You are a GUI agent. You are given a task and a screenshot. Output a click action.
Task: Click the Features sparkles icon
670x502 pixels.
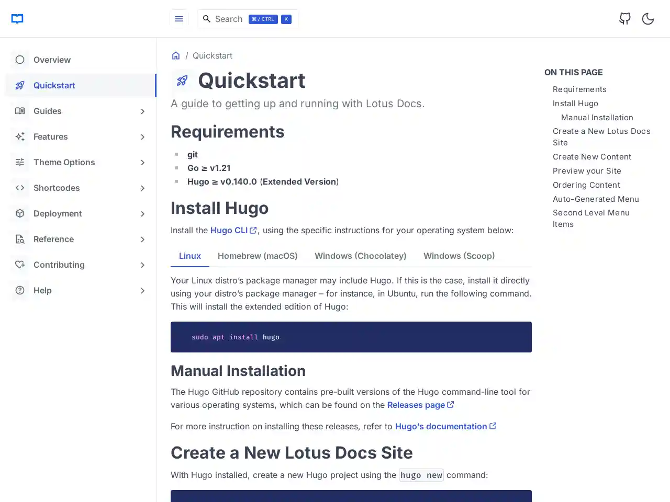pos(20,136)
